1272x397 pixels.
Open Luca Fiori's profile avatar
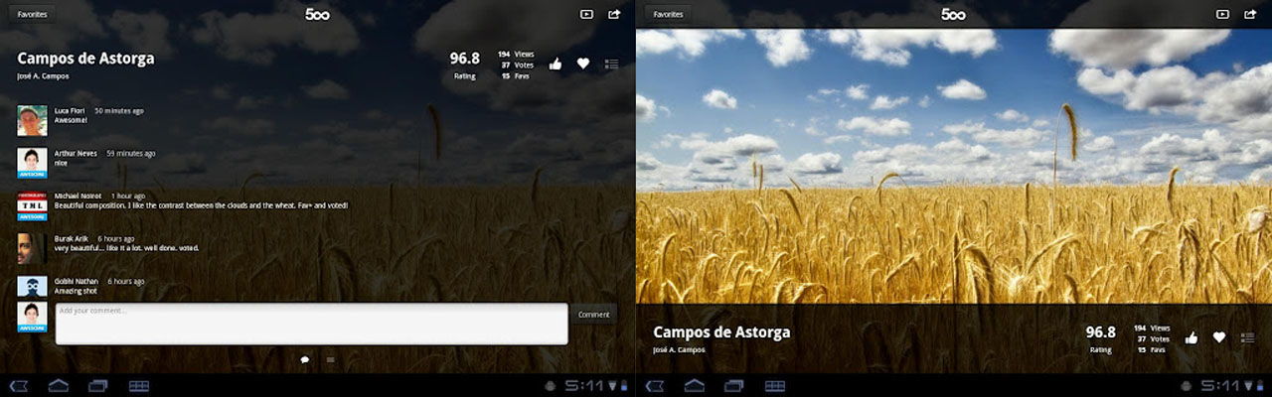[32, 120]
